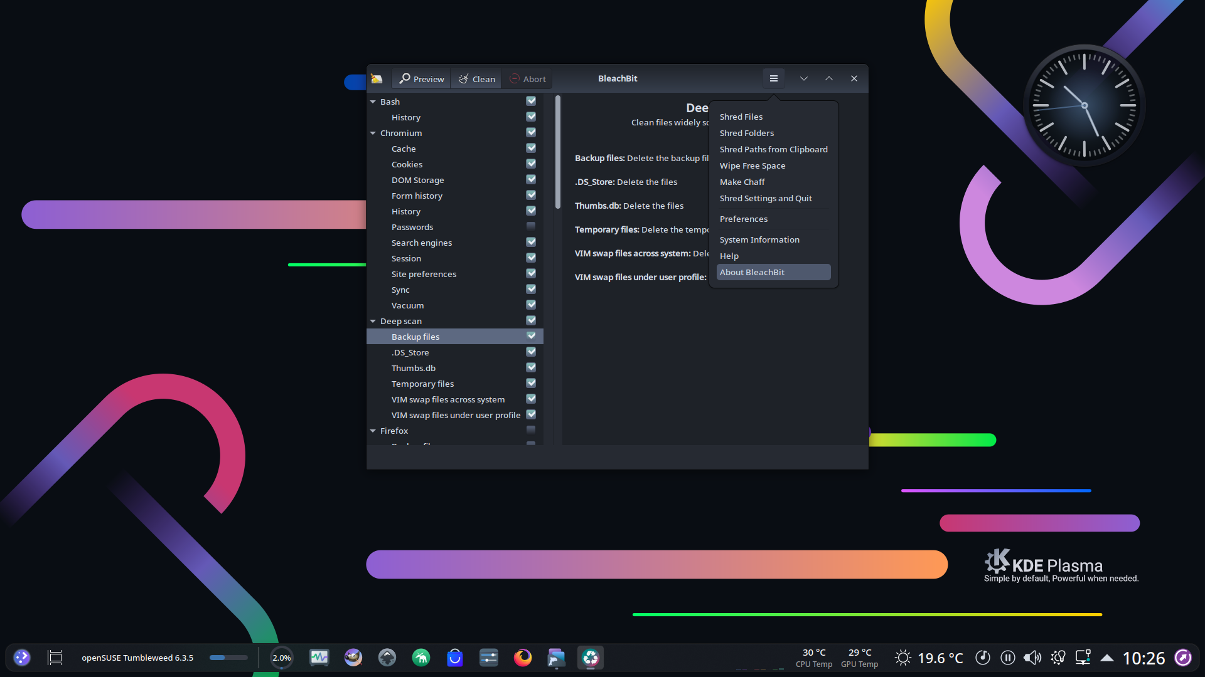Screen dimensions: 1205x677
Task: Toggle the Temporary files checkbox
Action: (x=531, y=383)
